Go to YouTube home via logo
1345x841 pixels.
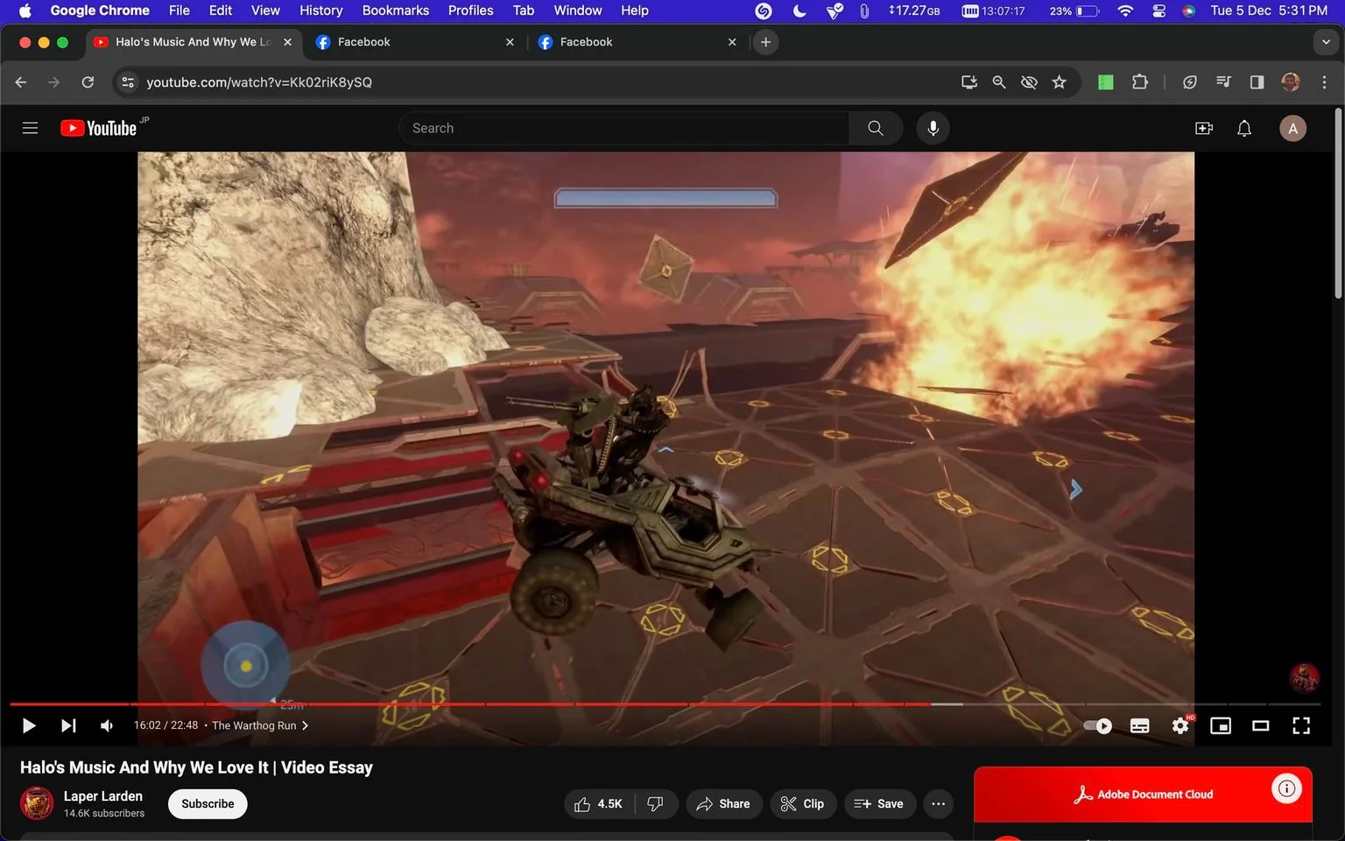[x=99, y=128]
